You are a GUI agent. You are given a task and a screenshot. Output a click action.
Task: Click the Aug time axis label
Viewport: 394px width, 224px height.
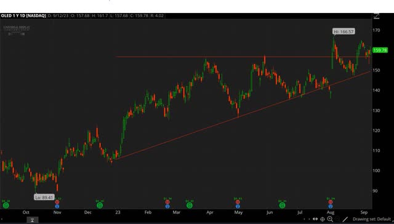(x=331, y=212)
